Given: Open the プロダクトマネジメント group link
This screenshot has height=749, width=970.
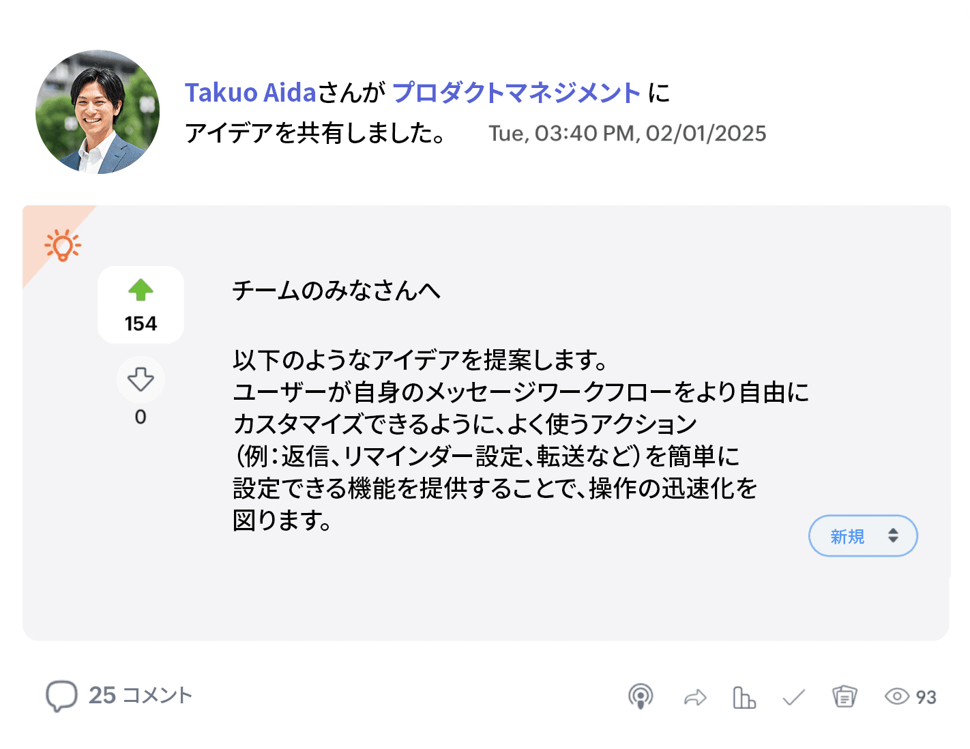Looking at the screenshot, I should 516,93.
